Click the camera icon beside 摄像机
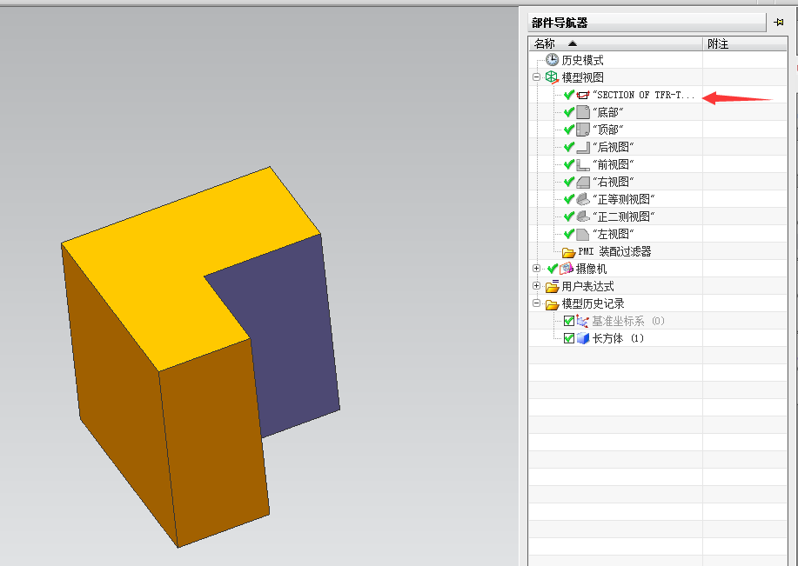798x566 pixels. pos(567,269)
